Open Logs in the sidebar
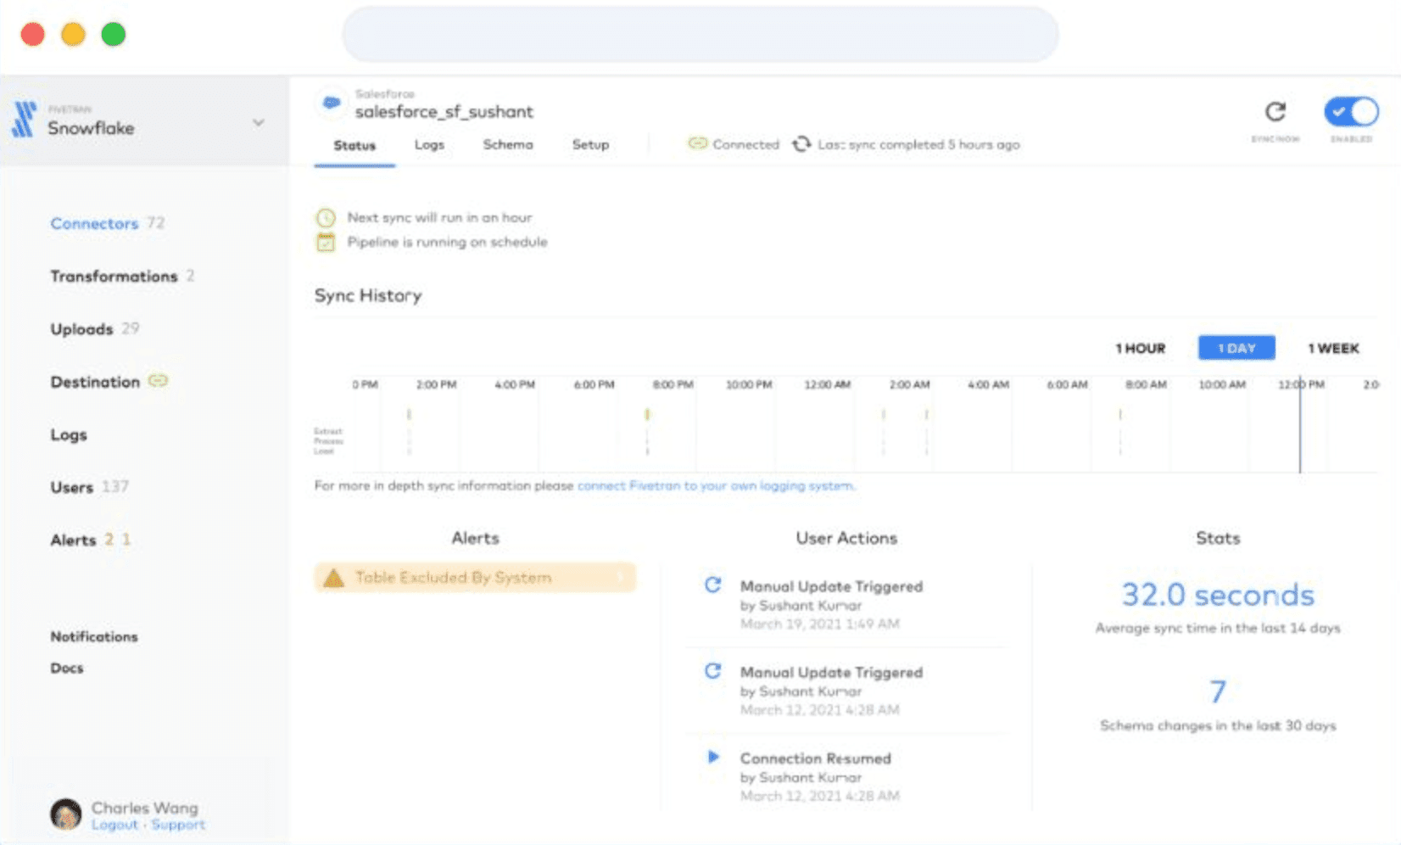Screen dimensions: 1401x845 69,434
